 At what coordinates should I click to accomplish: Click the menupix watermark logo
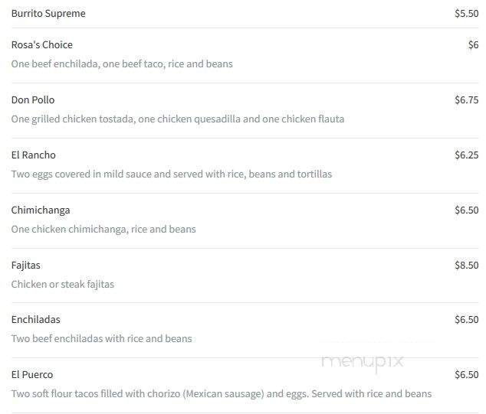[363, 363]
